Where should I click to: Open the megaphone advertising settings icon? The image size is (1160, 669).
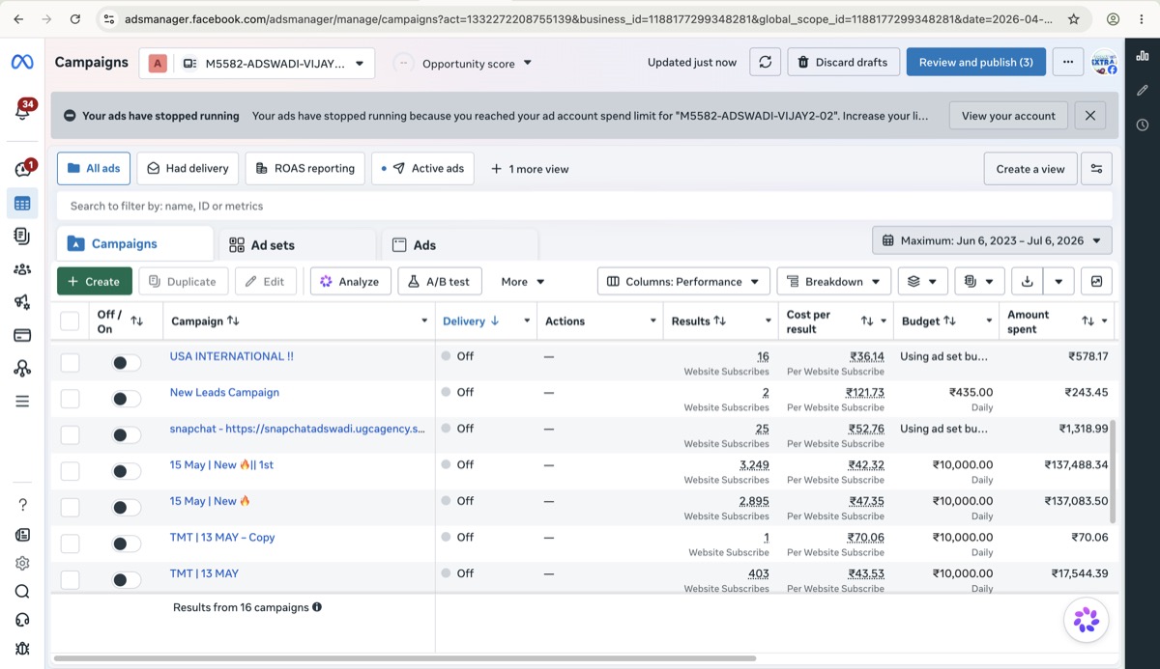pos(22,302)
